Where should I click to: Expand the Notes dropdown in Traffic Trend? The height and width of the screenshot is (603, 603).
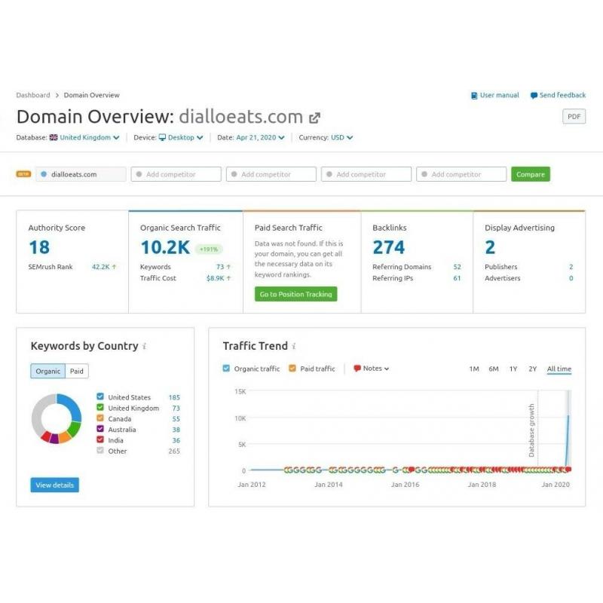[372, 369]
